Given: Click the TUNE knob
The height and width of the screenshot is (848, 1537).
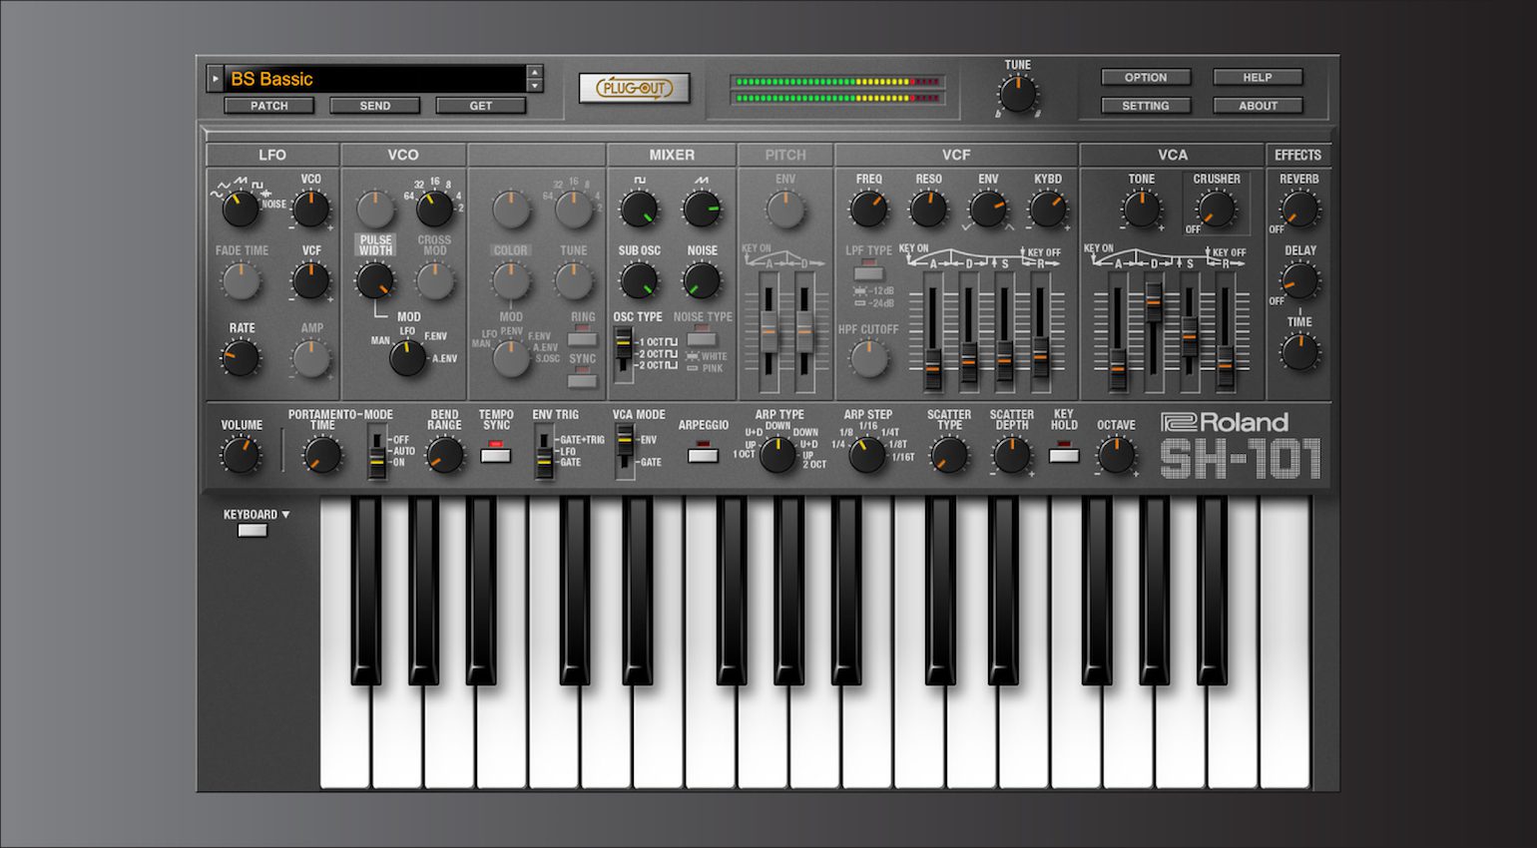Looking at the screenshot, I should 1018,95.
